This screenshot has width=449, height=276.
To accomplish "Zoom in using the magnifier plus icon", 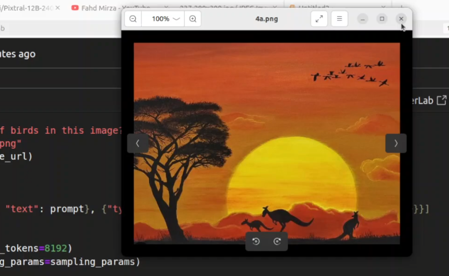I will (x=193, y=19).
